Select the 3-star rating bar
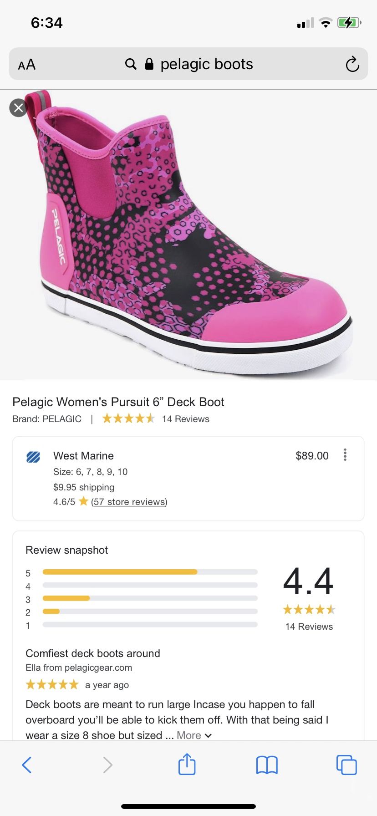This screenshot has width=377, height=816. 150,598
